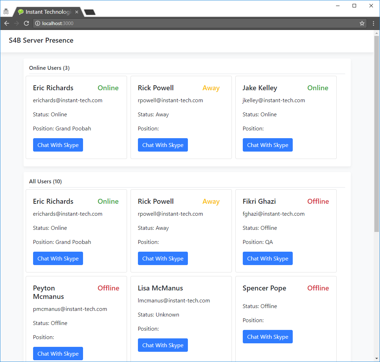Chat with Peyton Mcmanus via Skype
Screen dimensions: 380x362
[58, 354]
